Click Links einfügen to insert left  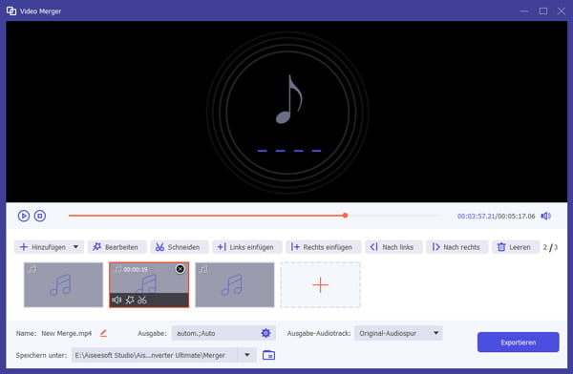(x=247, y=247)
